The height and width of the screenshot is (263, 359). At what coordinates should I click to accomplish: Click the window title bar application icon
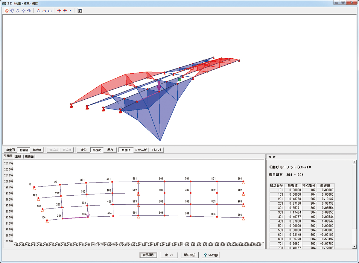(4, 3)
